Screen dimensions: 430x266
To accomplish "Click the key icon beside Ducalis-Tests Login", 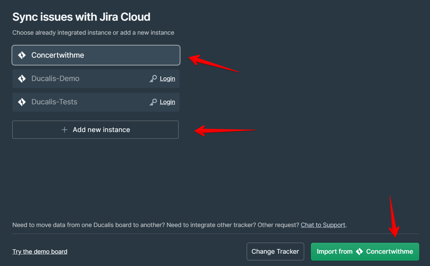I will tap(153, 102).
